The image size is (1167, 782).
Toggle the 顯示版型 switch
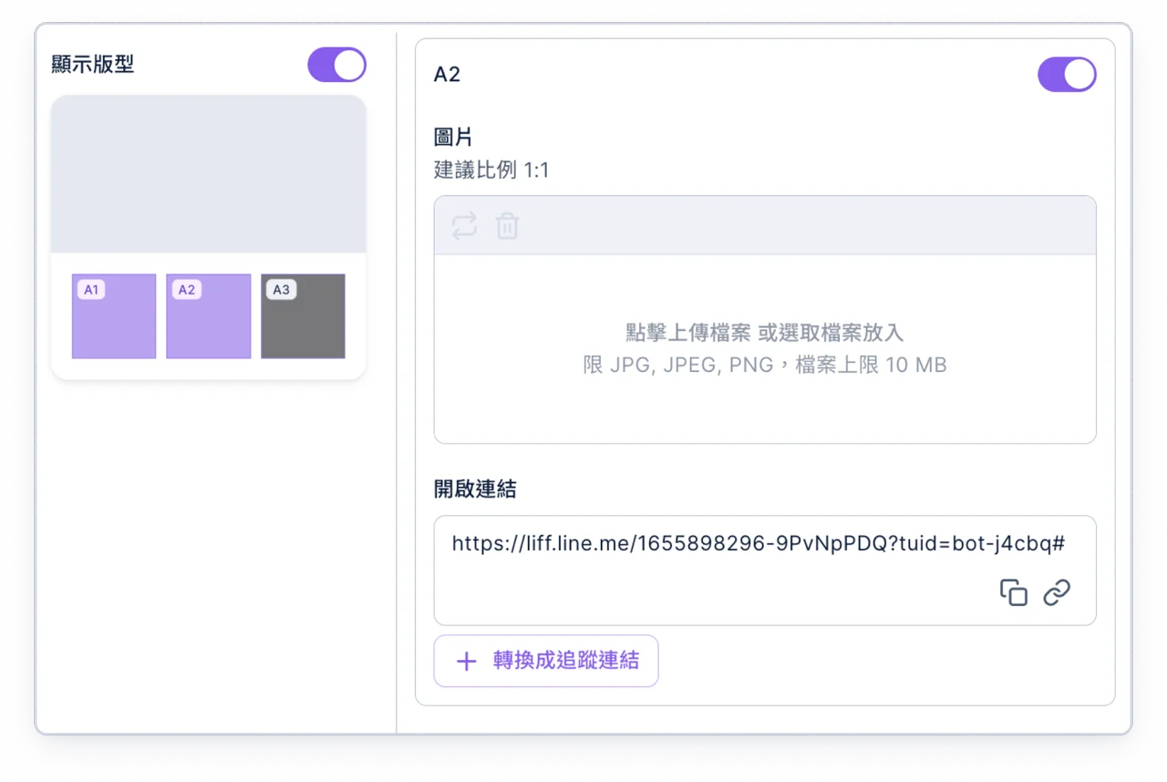point(336,66)
